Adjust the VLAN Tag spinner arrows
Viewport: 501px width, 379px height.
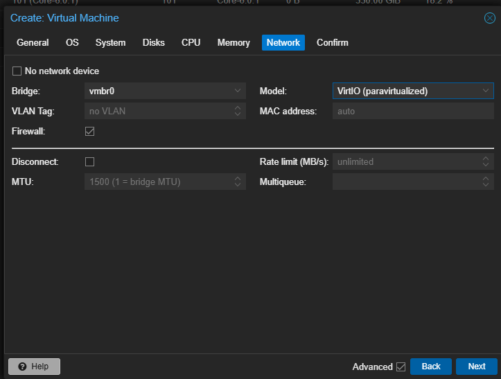(238, 111)
